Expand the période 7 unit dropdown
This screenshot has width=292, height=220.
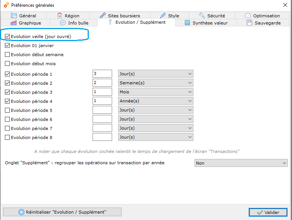(x=156, y=128)
